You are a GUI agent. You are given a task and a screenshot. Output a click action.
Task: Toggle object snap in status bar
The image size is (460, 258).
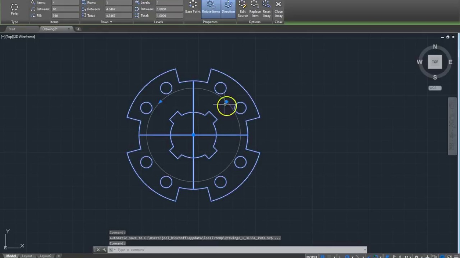(x=375, y=257)
